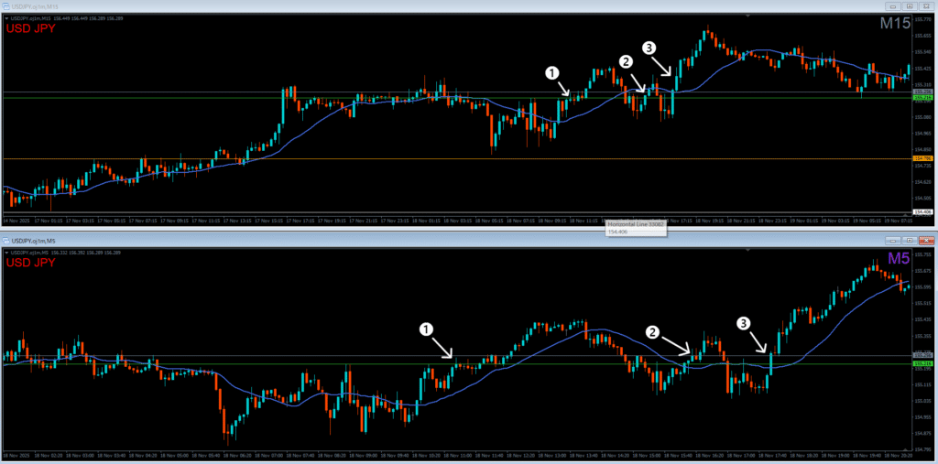This screenshot has width=938, height=464.
Task: Select the white bottom horizontal line in M15 chart
Action: point(457,211)
